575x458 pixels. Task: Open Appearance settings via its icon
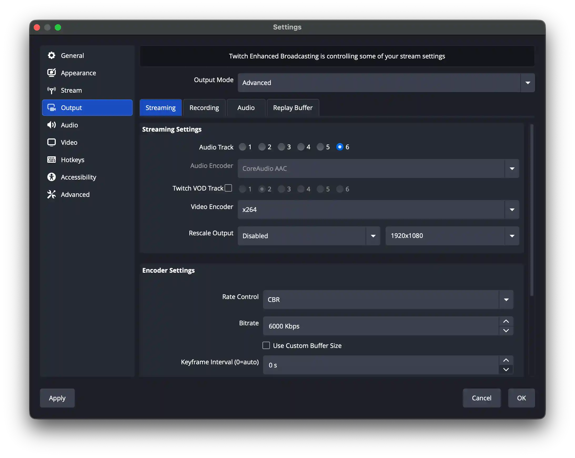pos(52,73)
